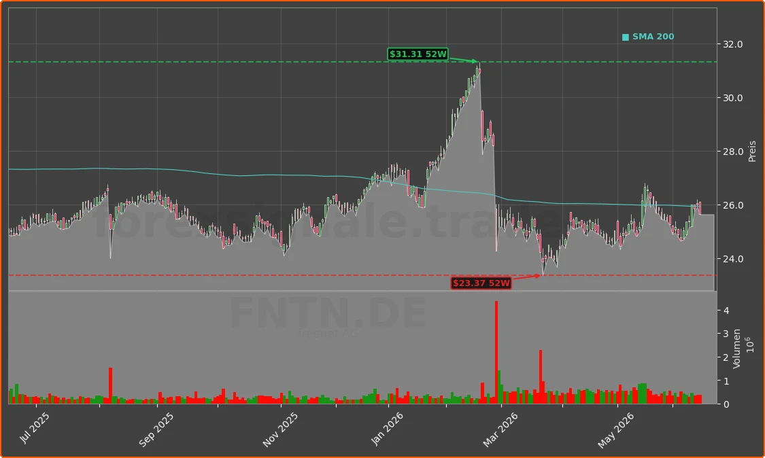Click the Jan 2026 date label
The width and height of the screenshot is (765, 458).
tap(387, 429)
